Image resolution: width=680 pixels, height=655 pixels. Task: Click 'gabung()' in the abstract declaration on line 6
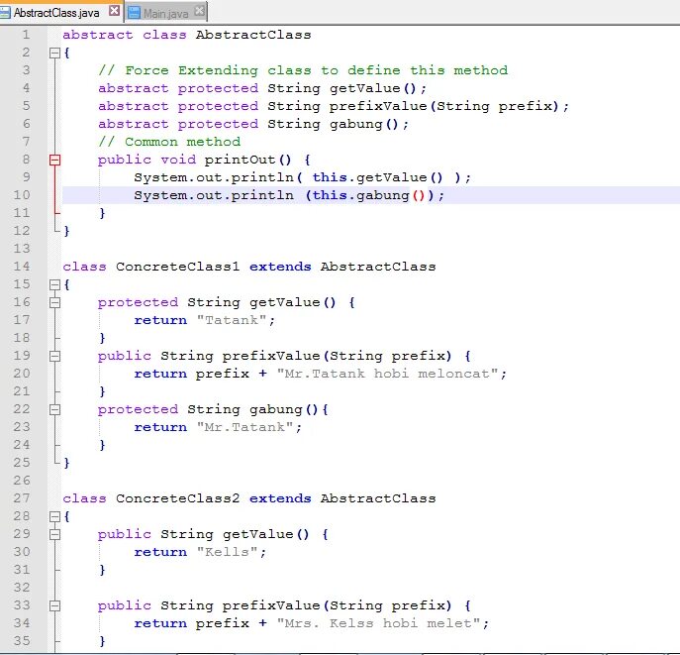(x=364, y=124)
